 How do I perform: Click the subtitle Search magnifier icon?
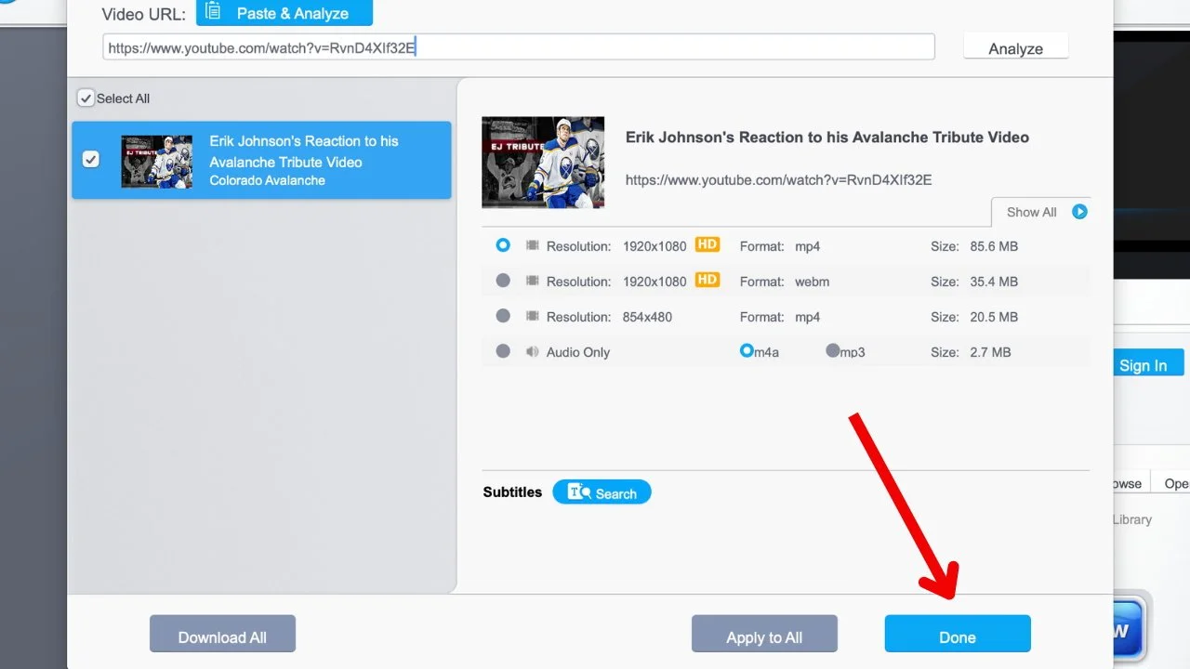[579, 492]
